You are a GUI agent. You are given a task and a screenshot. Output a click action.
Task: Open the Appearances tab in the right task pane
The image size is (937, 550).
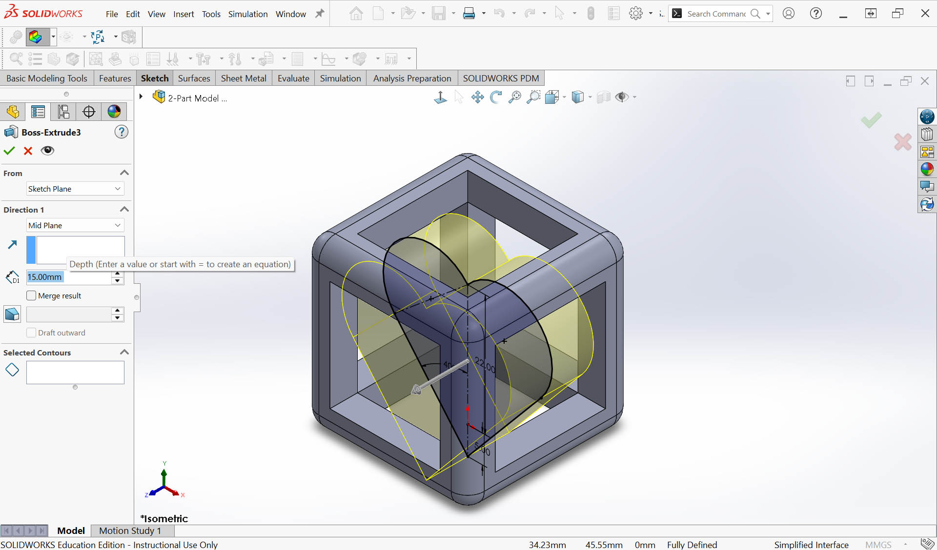[x=927, y=169]
